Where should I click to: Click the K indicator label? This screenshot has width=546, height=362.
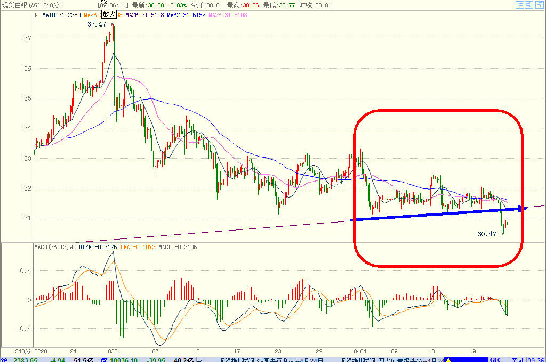tap(36, 15)
